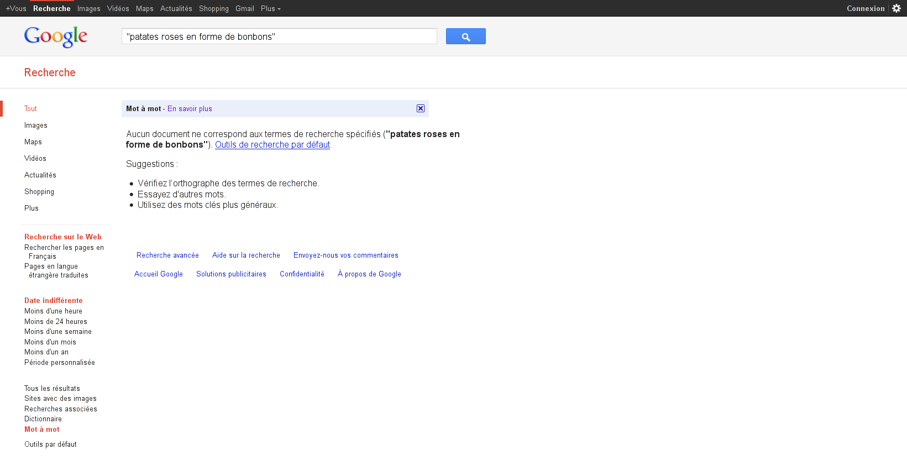Go to Images in the top bar
The height and width of the screenshot is (465, 907).
89,8
